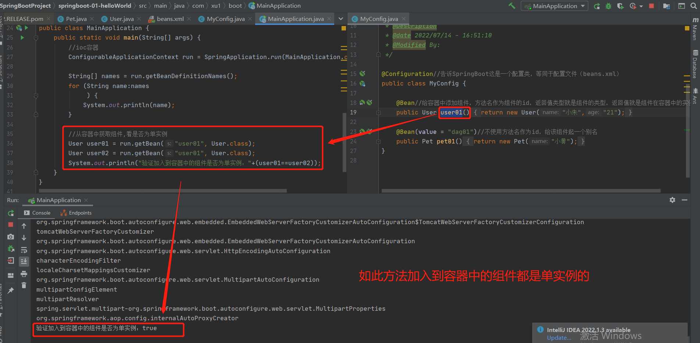The height and width of the screenshot is (343, 700).
Task: Close the MainApplication run tab
Action: 86,200
